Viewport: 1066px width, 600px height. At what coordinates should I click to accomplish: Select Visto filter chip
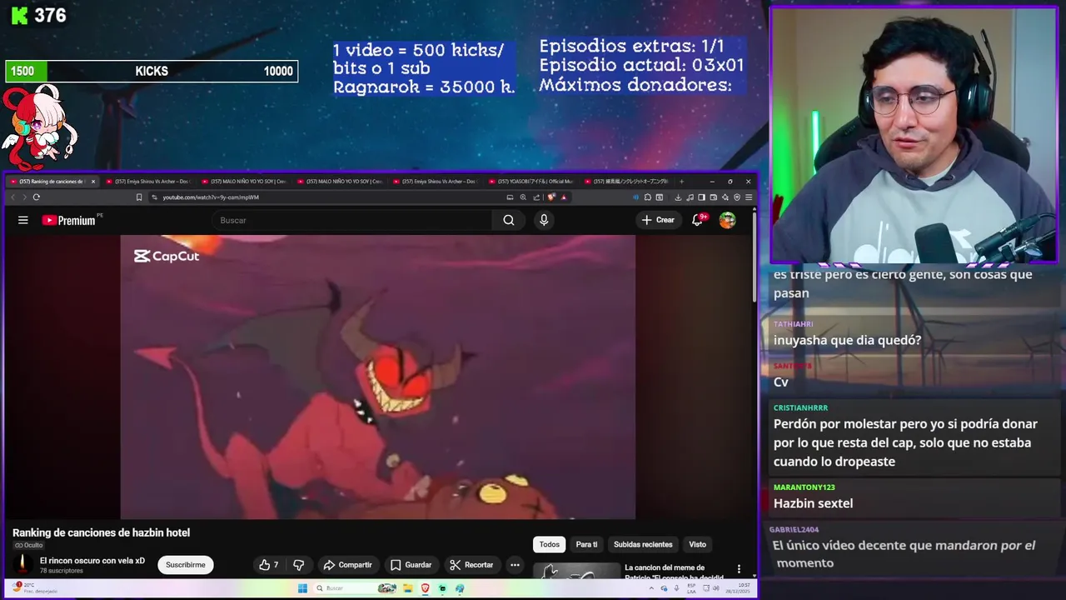697,544
